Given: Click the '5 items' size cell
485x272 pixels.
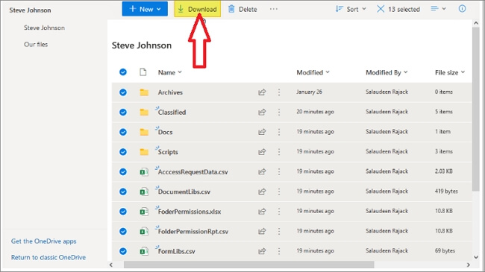Looking at the screenshot, I should pos(443,112).
